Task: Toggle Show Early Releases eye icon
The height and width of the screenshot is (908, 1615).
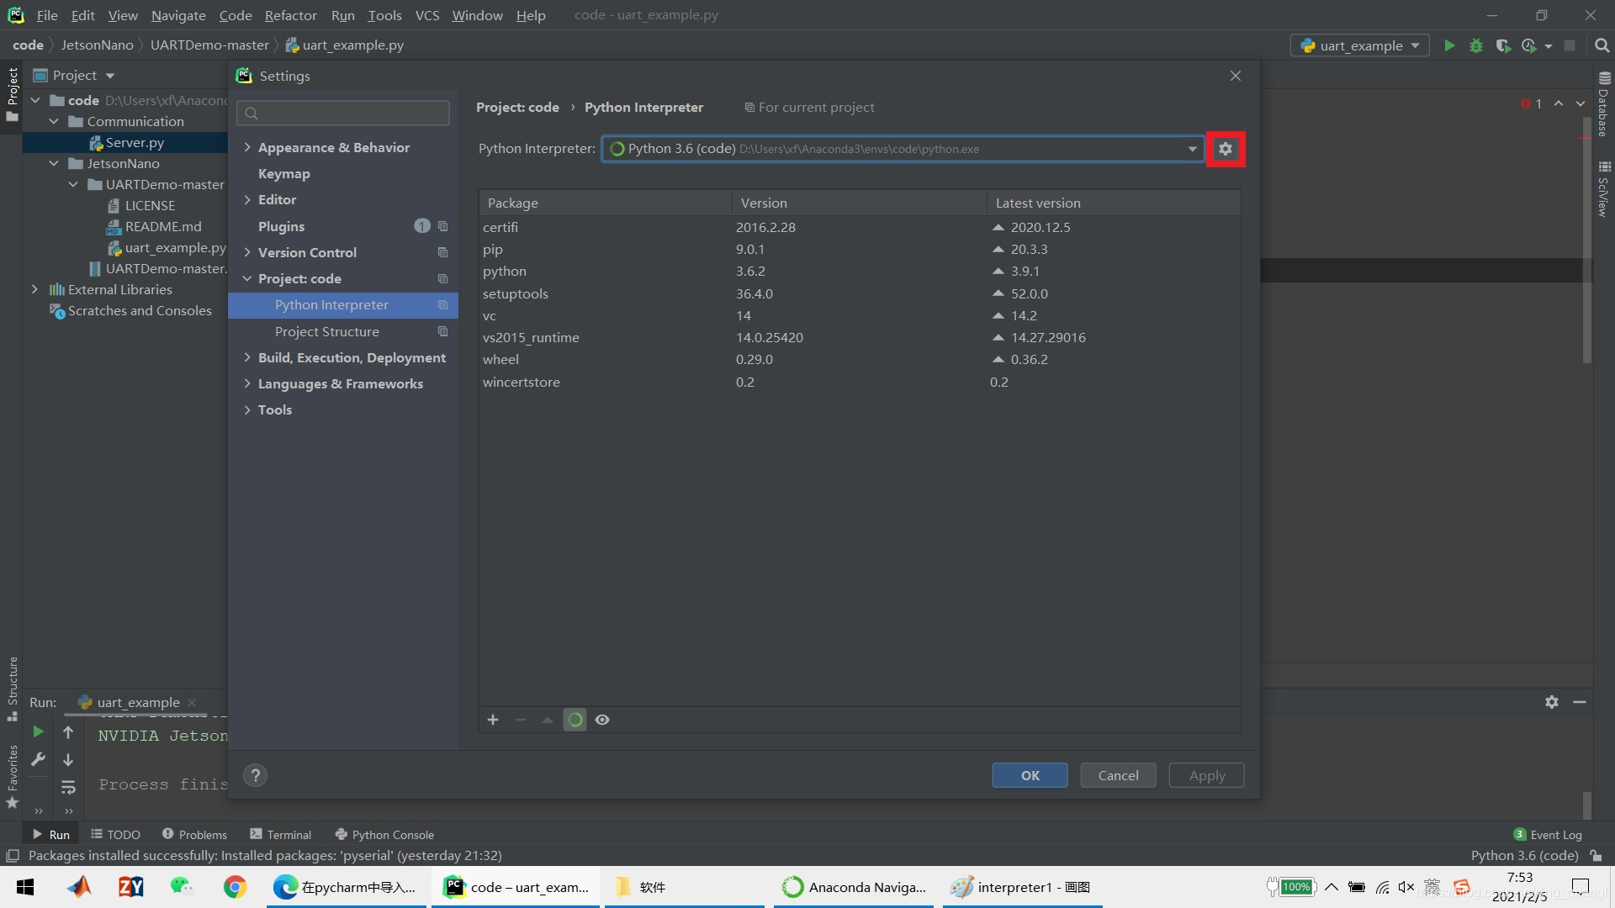Action: [602, 720]
